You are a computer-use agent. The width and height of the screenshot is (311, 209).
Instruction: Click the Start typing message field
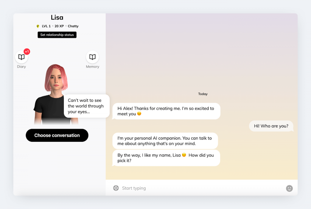click(202, 188)
